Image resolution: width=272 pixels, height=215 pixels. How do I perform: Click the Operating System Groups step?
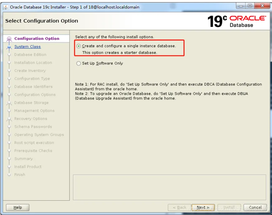click(x=39, y=135)
